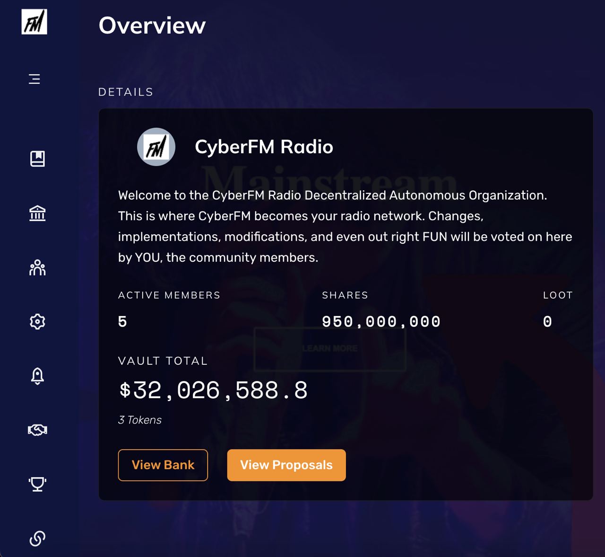Click the Overview page heading
605x557 pixels.
[152, 25]
